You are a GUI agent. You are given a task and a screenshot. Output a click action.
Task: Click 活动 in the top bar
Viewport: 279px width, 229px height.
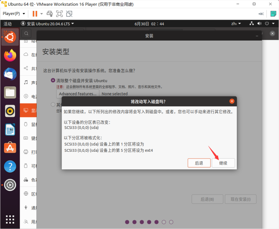click(x=7, y=24)
